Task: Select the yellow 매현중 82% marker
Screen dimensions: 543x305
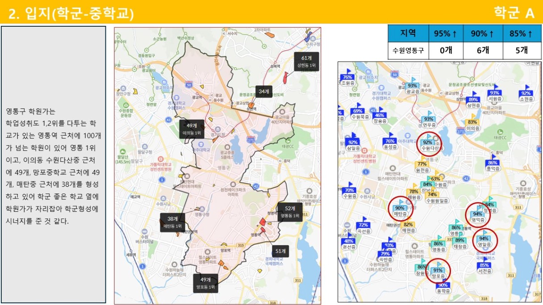Action: 408,224
